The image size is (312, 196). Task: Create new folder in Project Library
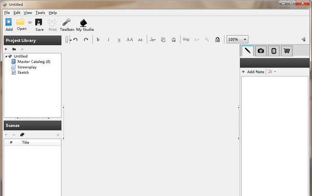pos(14,49)
